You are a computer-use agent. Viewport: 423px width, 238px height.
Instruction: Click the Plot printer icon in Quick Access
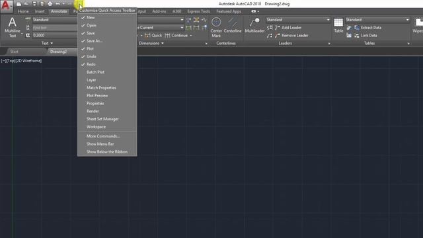tap(50, 4)
